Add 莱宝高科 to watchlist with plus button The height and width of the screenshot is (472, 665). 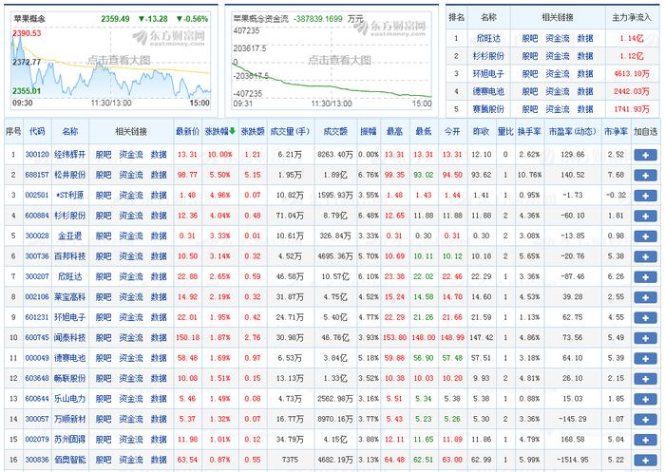(x=645, y=297)
